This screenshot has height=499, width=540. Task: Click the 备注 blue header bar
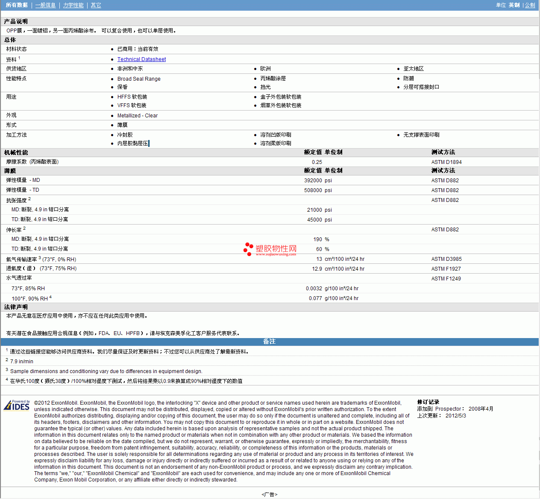[x=269, y=341]
